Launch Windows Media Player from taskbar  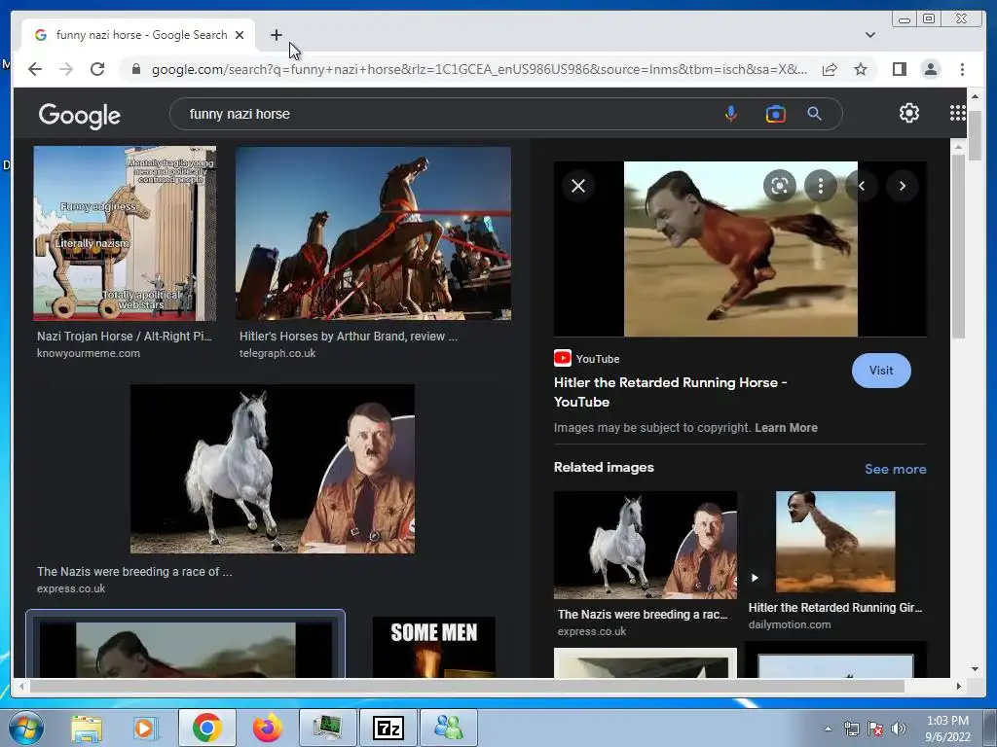point(146,728)
